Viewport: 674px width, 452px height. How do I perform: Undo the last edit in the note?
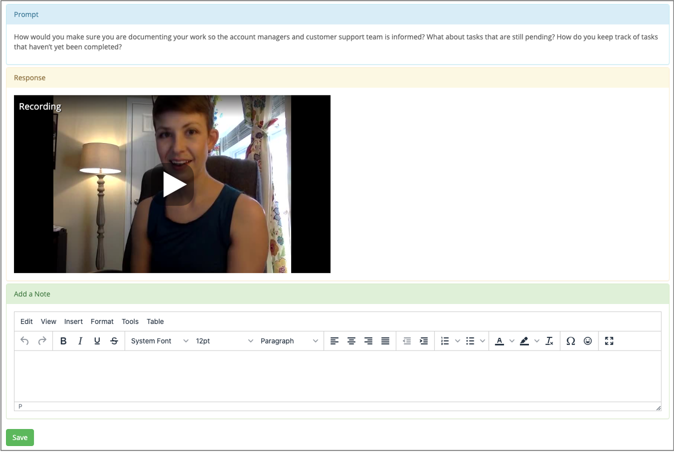coord(25,341)
